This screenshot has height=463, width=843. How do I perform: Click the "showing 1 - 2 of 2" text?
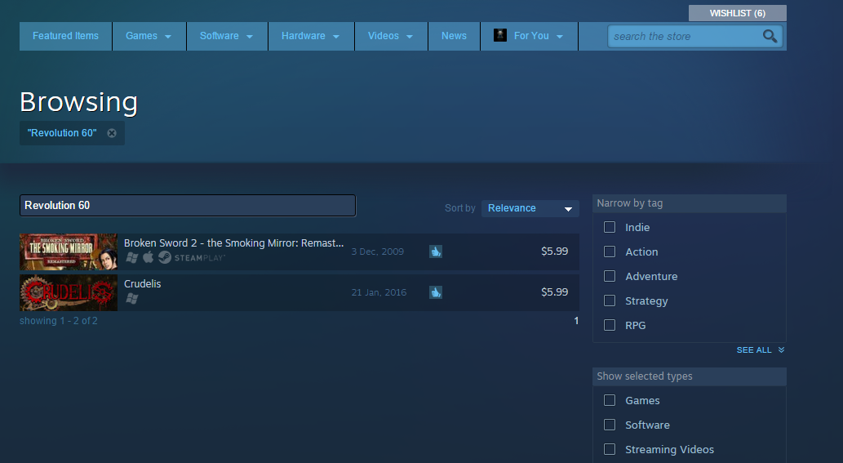click(59, 321)
